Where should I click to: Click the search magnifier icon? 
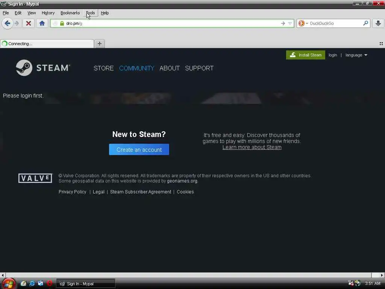[x=365, y=23]
